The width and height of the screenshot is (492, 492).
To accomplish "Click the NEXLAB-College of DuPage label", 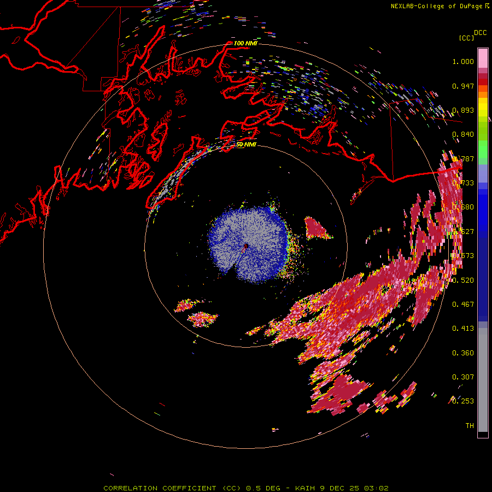I will click(437, 6).
